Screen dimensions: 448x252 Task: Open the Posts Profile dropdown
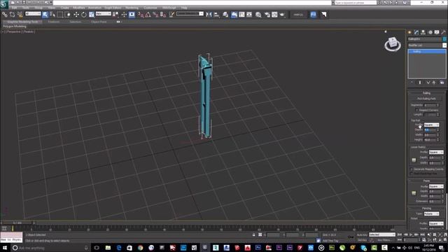point(436,186)
